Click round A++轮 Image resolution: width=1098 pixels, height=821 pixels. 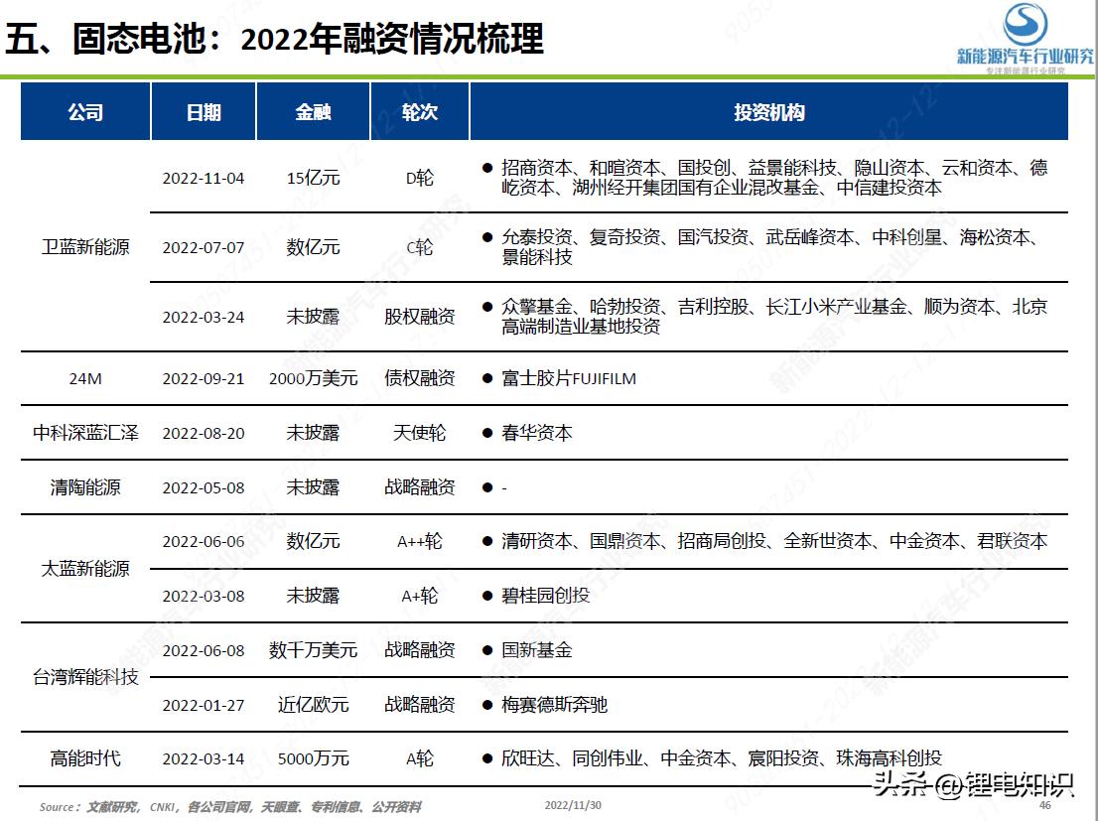point(420,541)
